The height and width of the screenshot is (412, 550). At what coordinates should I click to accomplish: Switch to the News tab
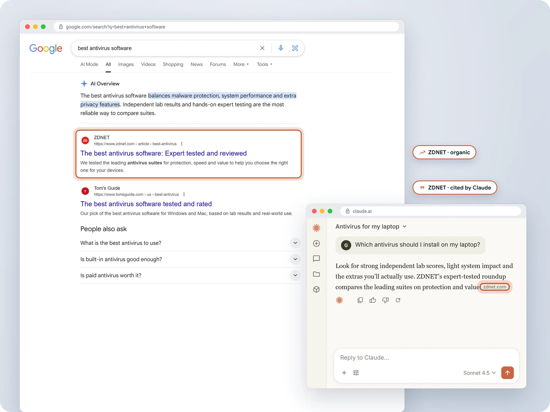coord(196,64)
